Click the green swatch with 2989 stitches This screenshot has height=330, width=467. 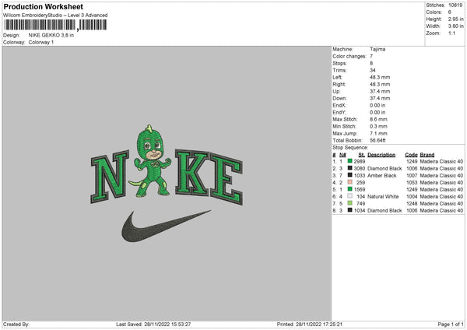point(350,161)
